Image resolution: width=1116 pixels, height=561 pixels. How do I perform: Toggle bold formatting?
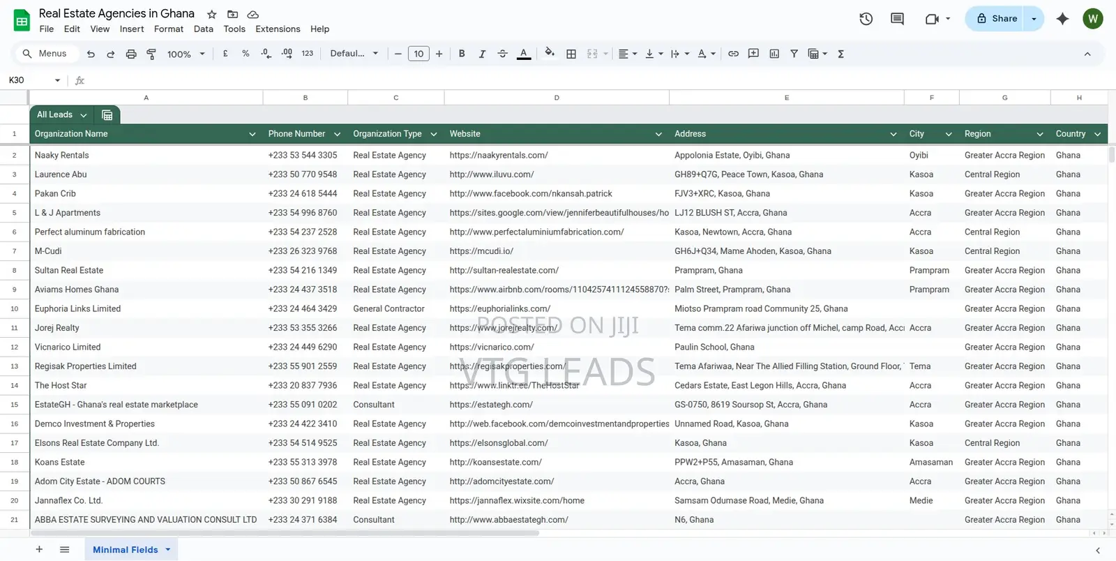coord(462,54)
